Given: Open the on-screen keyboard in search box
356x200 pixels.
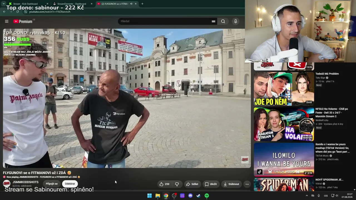Looking at the screenshot, I should [x=213, y=21].
